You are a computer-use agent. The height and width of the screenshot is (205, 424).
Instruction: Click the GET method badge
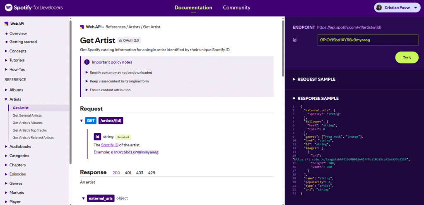pyautogui.click(x=91, y=121)
